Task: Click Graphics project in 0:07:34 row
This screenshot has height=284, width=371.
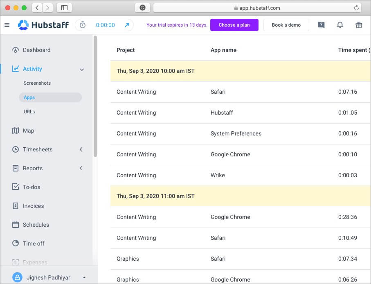Action: pyautogui.click(x=128, y=259)
